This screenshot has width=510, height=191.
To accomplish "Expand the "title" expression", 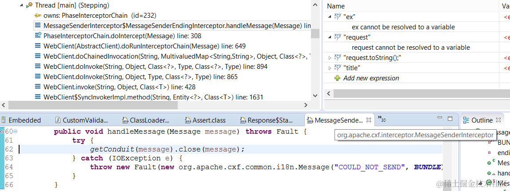I will click(x=330, y=68).
